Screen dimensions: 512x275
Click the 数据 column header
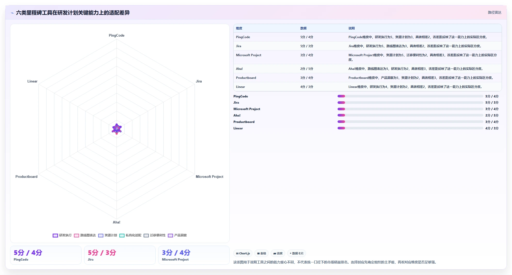303,28
